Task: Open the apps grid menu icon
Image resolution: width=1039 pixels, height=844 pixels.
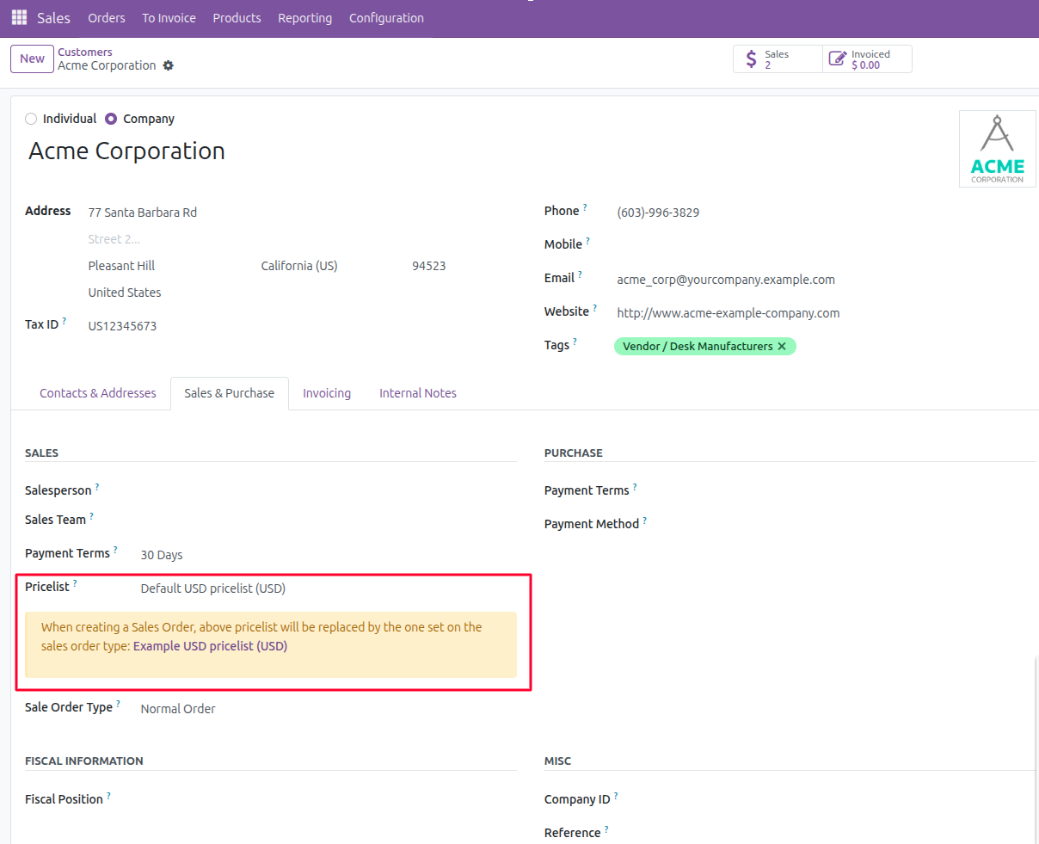Action: click(19, 17)
